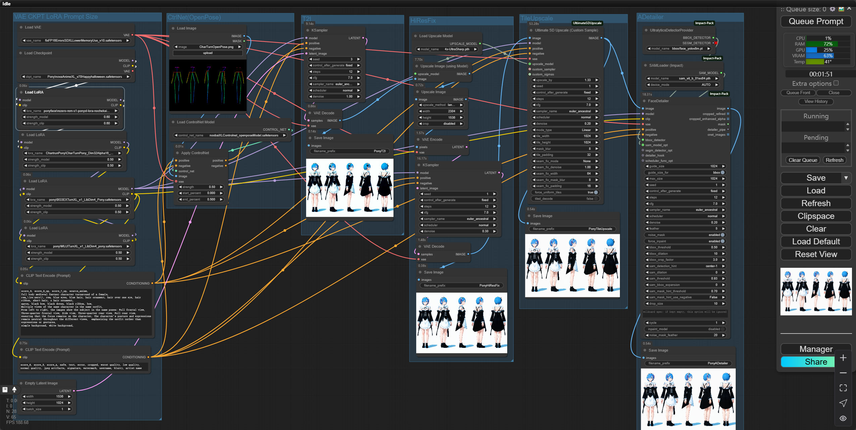Enable the Extra options checkbox
This screenshot has width=856, height=430.
click(836, 83)
